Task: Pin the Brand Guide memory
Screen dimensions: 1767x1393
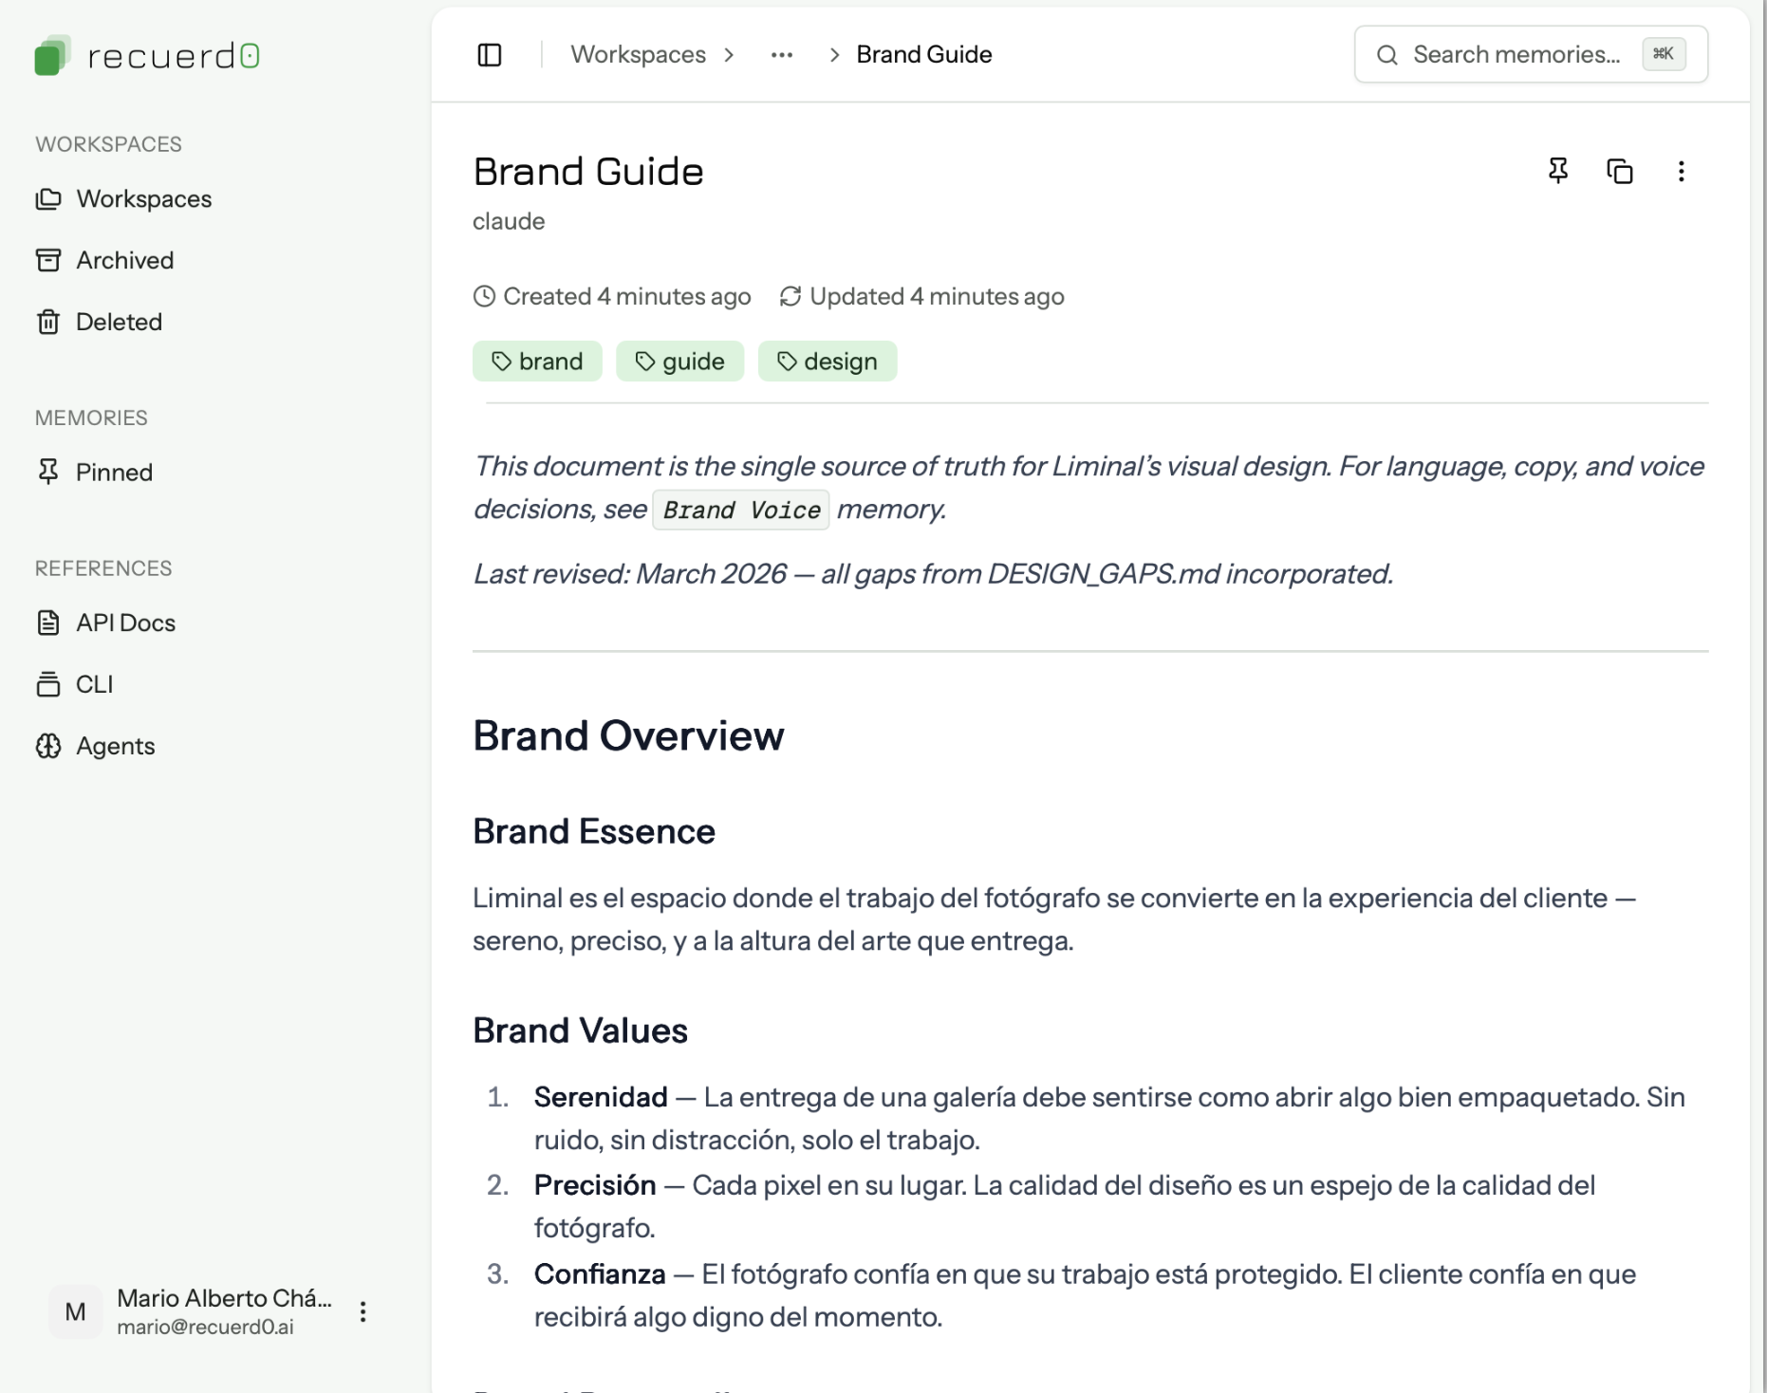Action: point(1557,171)
